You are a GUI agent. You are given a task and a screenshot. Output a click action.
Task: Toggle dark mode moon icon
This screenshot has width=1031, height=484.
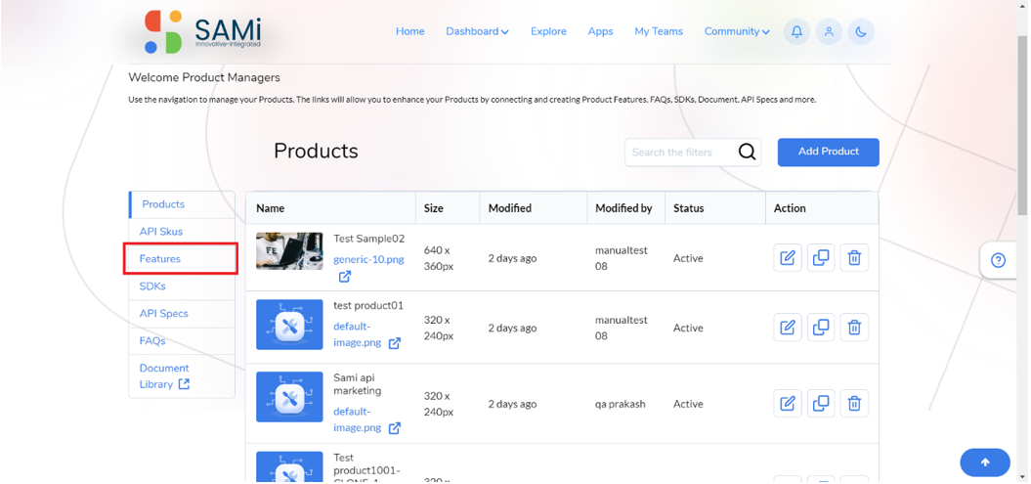861,31
